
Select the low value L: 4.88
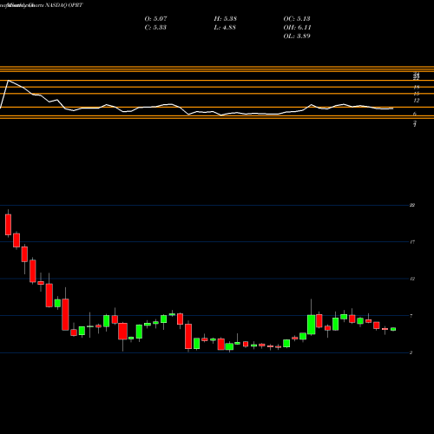(x=225, y=28)
